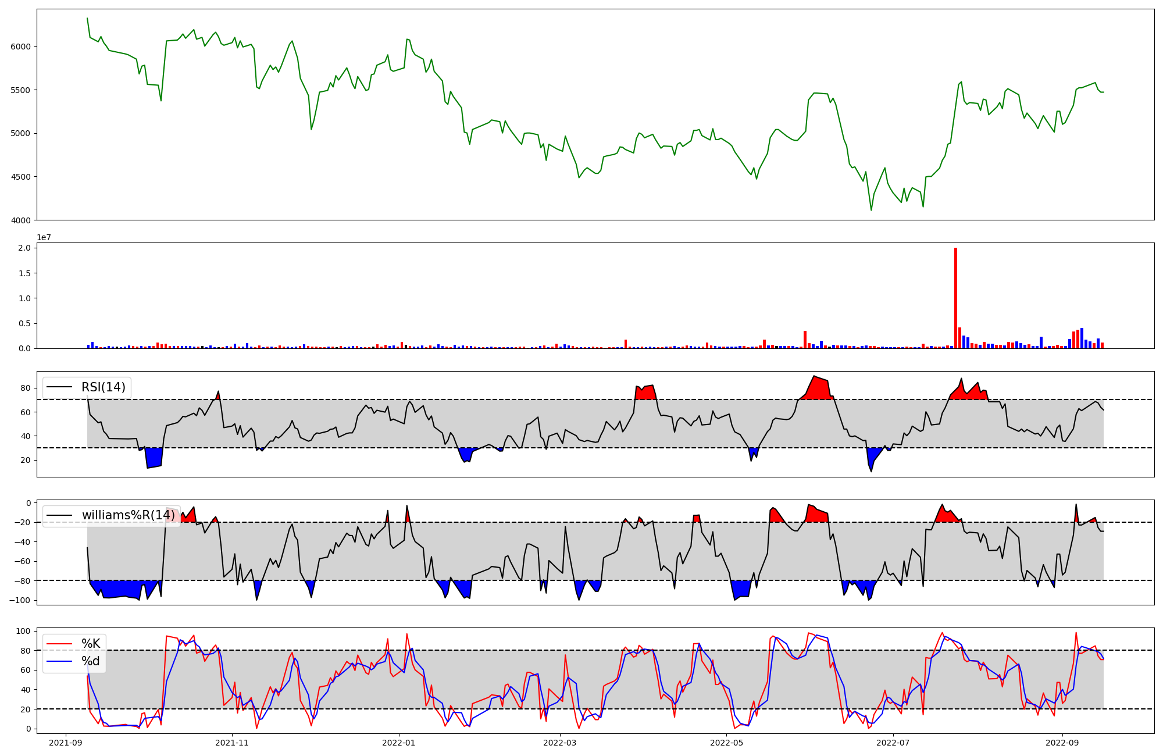This screenshot has width=1163, height=756.
Task: Click the %K legend entry
Action: pos(91,644)
